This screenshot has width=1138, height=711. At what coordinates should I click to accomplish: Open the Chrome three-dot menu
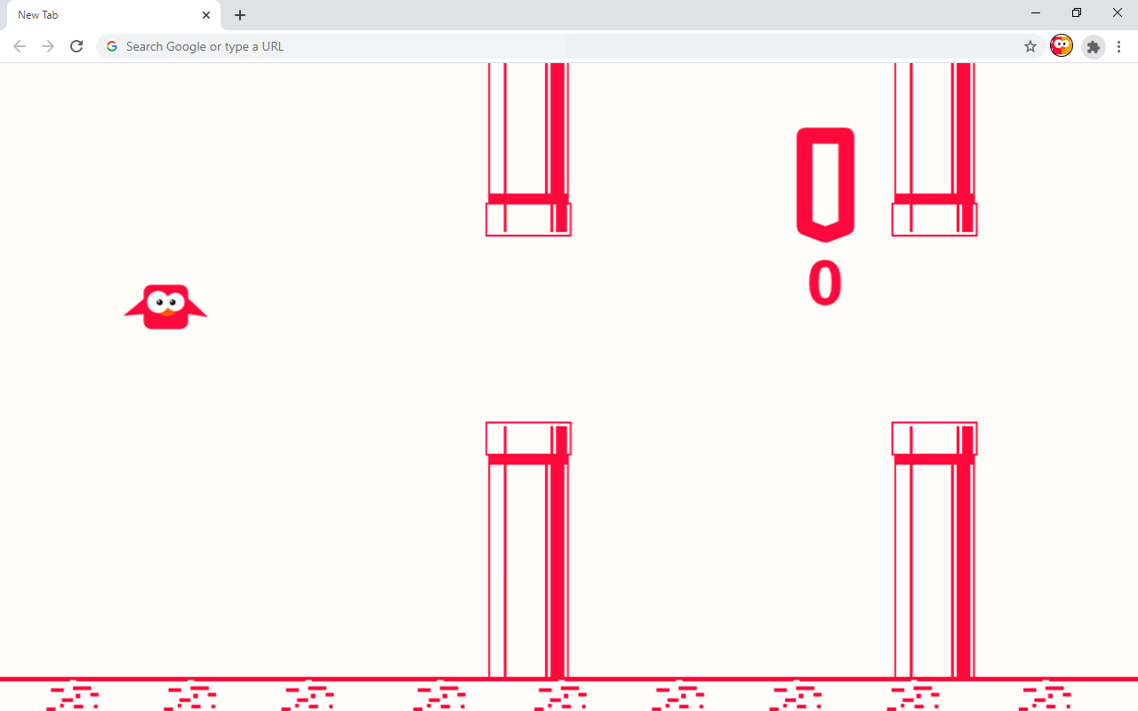click(x=1119, y=46)
